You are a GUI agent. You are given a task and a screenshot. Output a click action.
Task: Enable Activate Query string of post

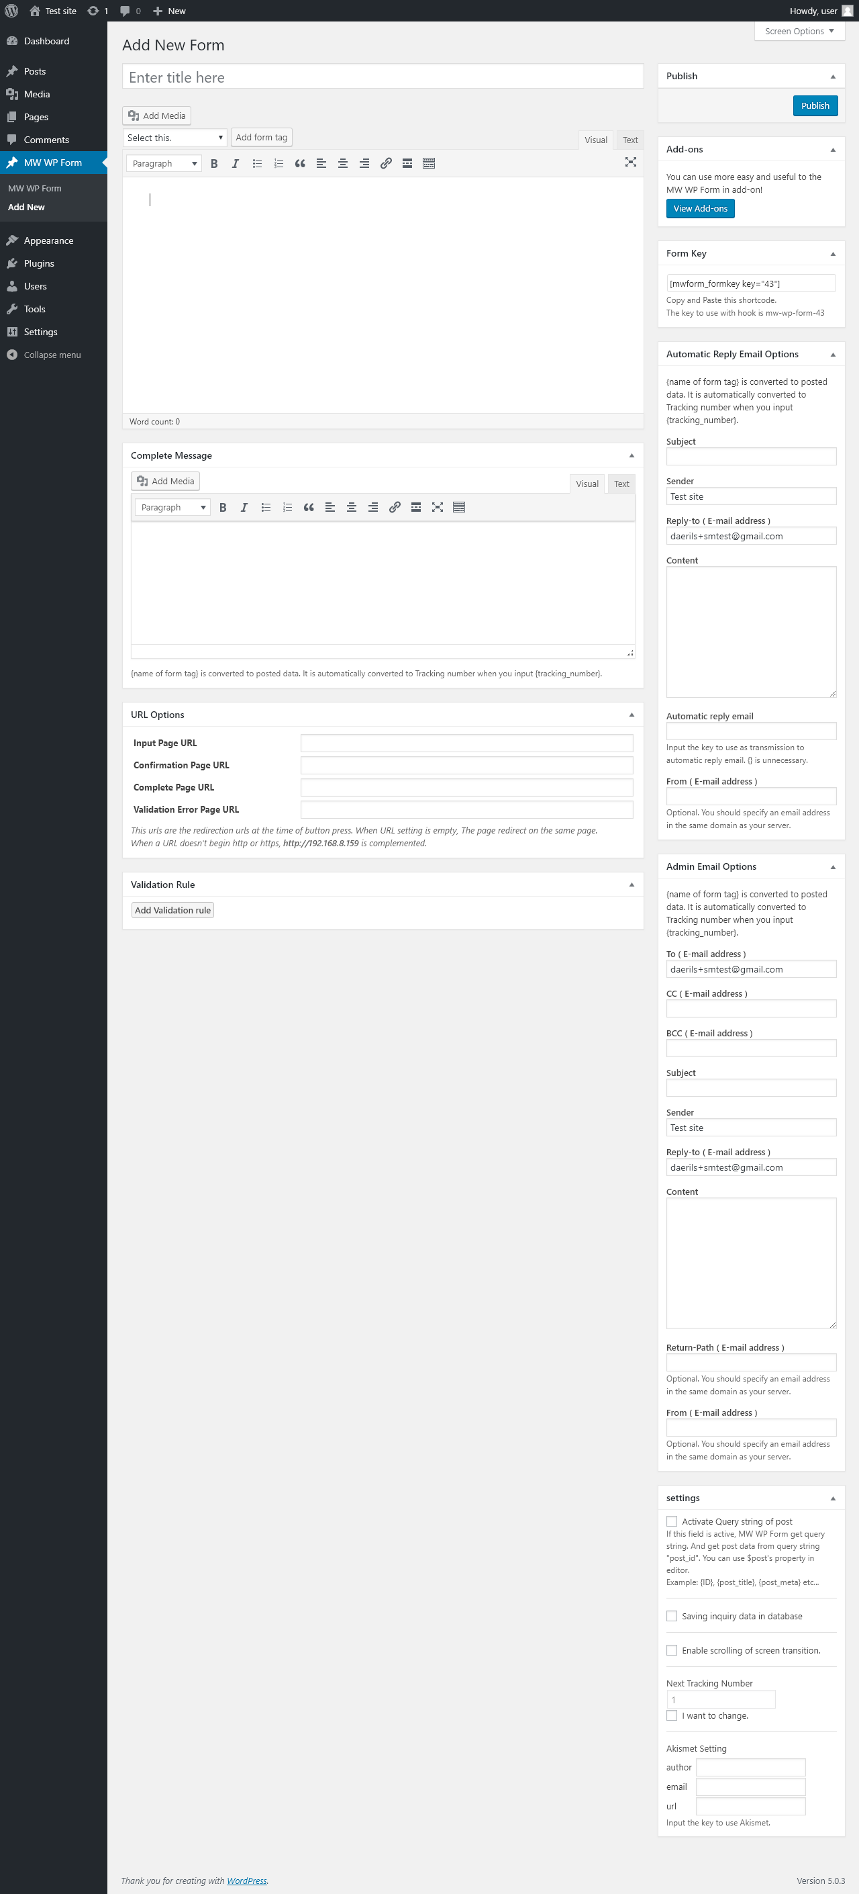click(x=672, y=1521)
